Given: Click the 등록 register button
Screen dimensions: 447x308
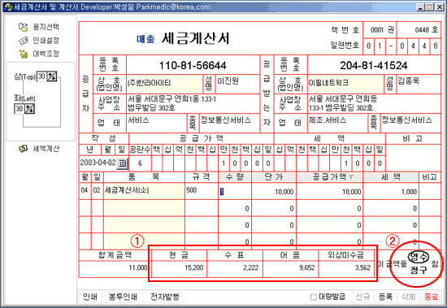Looking at the screenshot, I should pyautogui.click(x=385, y=297).
